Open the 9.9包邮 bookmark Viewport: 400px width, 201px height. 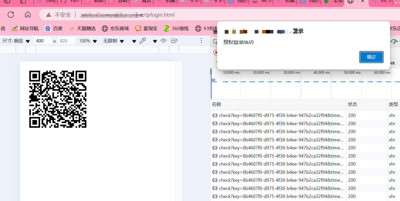[206, 29]
